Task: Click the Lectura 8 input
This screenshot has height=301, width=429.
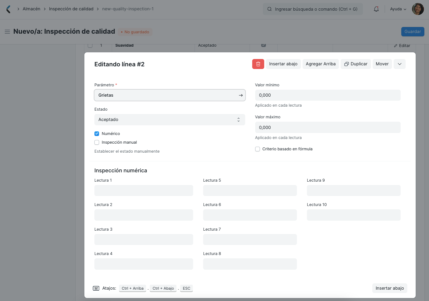Action: (x=250, y=264)
